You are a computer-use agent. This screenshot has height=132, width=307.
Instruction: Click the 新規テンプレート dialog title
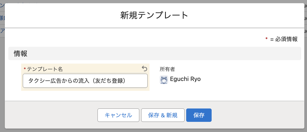154,15
